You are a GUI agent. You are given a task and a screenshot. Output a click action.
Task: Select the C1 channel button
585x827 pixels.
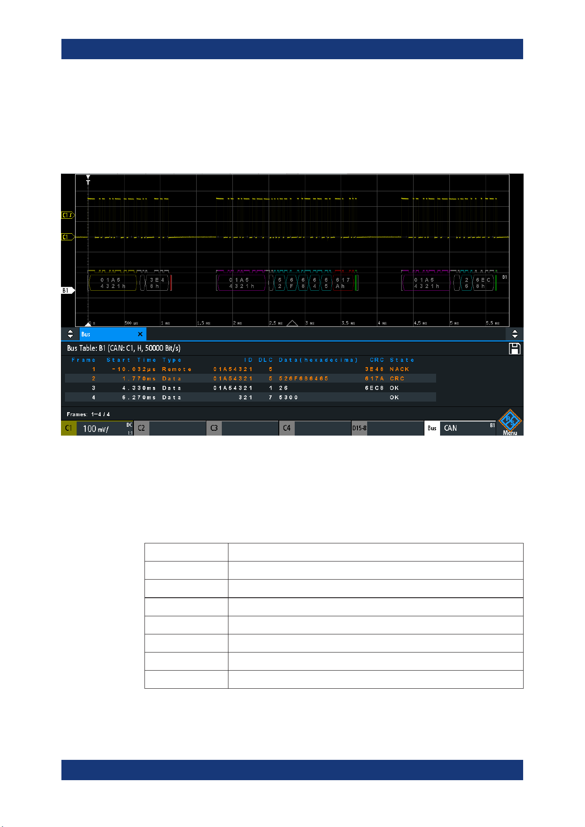68,428
